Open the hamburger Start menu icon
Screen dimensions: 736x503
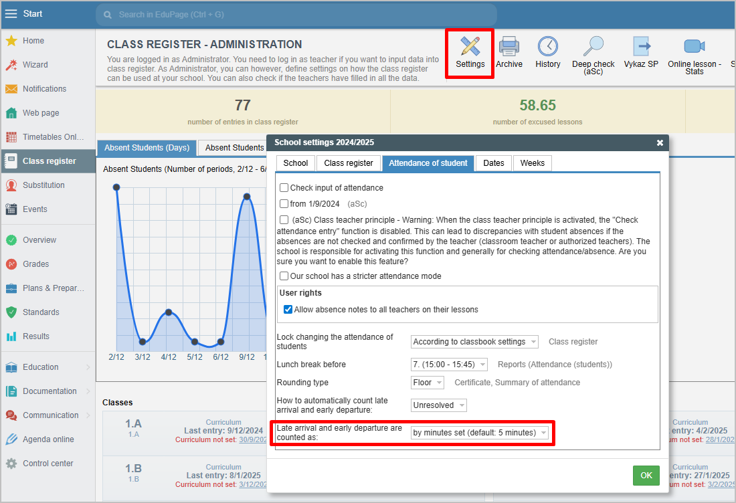click(11, 14)
